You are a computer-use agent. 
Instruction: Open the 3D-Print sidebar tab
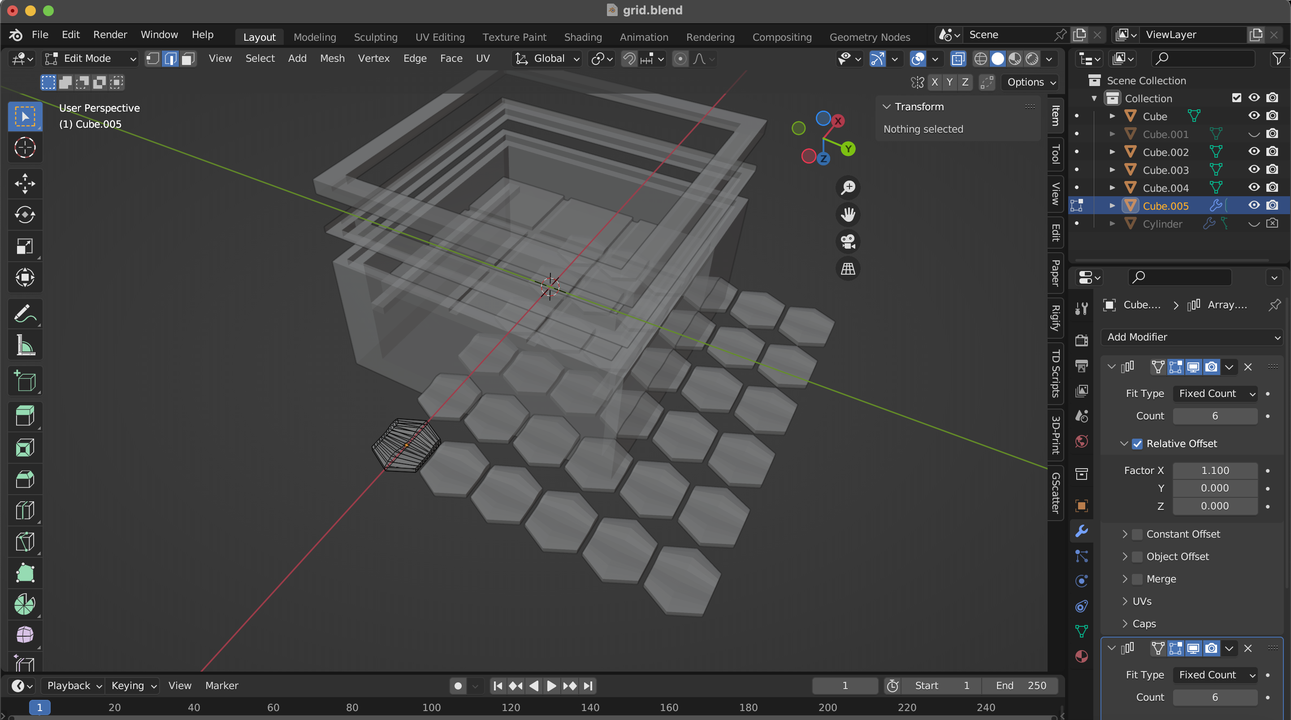[1056, 435]
